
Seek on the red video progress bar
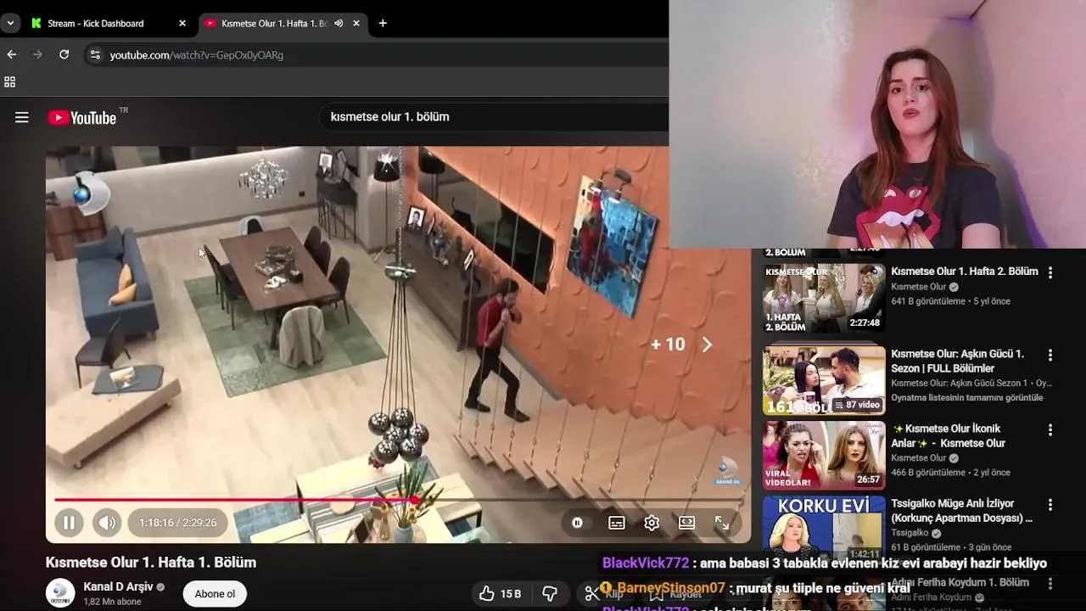(399, 500)
